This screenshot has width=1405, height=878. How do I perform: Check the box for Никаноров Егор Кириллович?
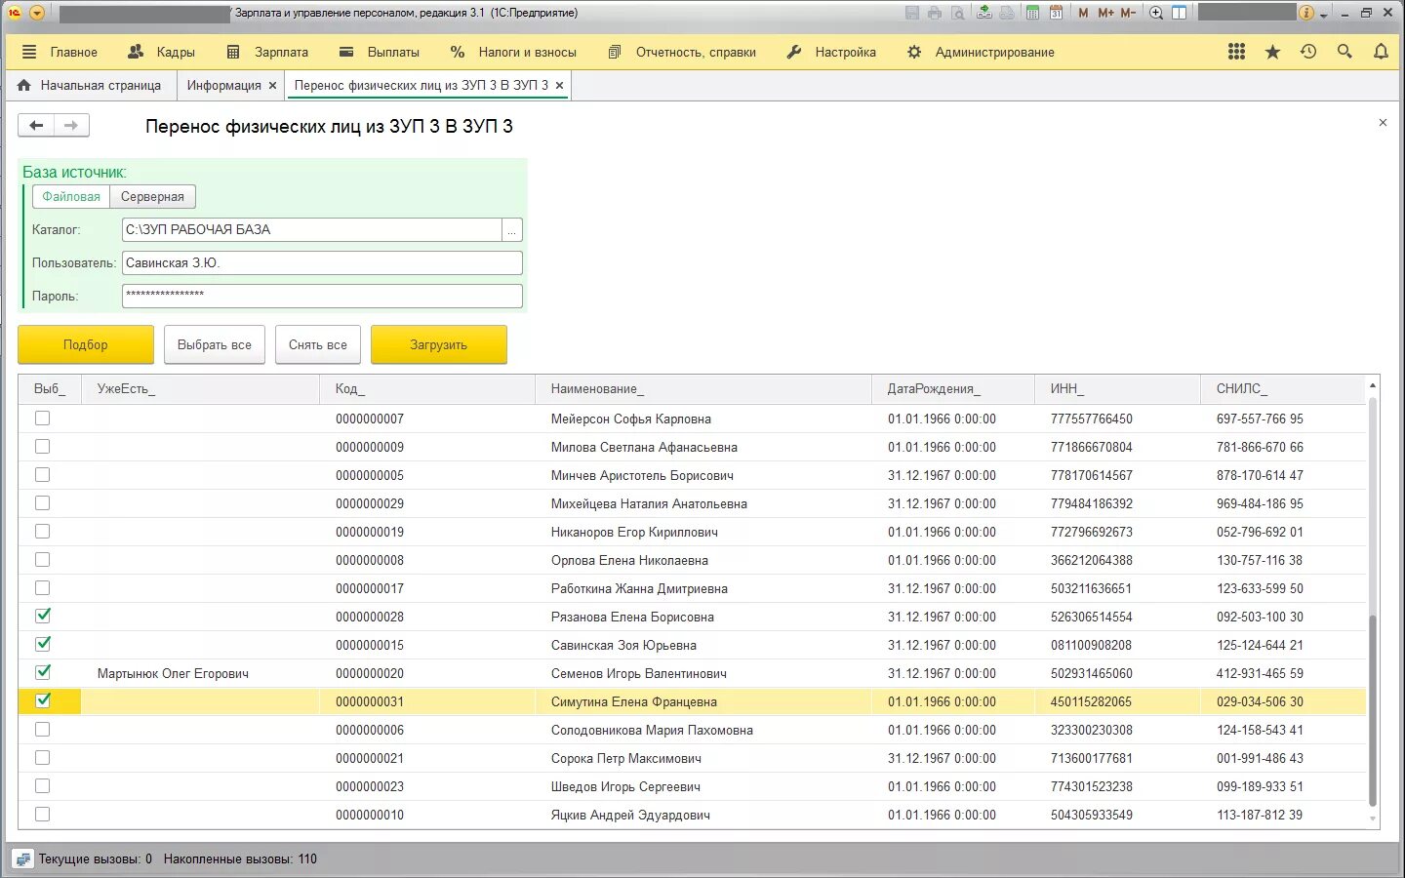42,531
